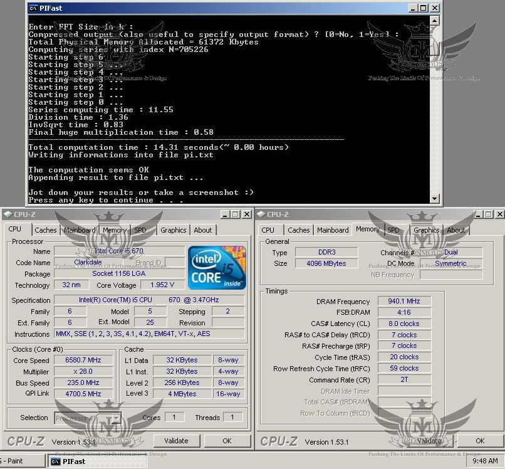Screen dimensions: 505x469
Task: Click Validate in the Memory timings CPU-Z window
Action: (x=429, y=441)
